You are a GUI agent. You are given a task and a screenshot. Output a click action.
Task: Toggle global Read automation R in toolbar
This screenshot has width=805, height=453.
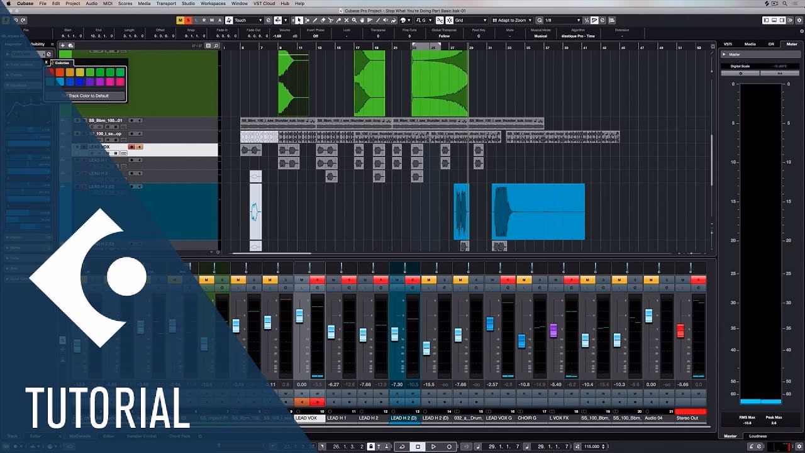click(x=204, y=20)
